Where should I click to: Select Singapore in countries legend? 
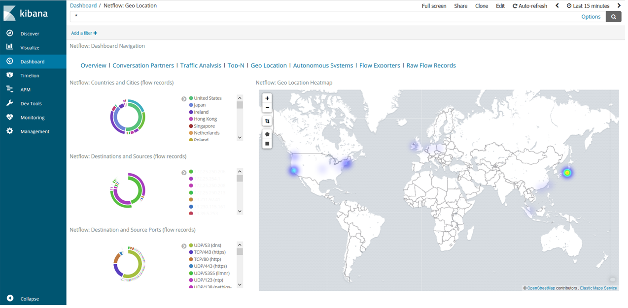coord(204,126)
